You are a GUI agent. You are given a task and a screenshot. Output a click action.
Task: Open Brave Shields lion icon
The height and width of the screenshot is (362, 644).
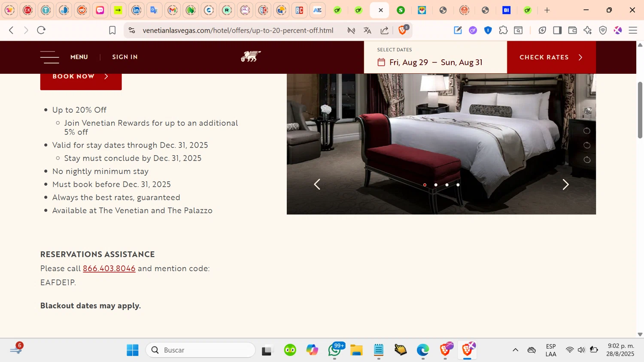tap(403, 30)
